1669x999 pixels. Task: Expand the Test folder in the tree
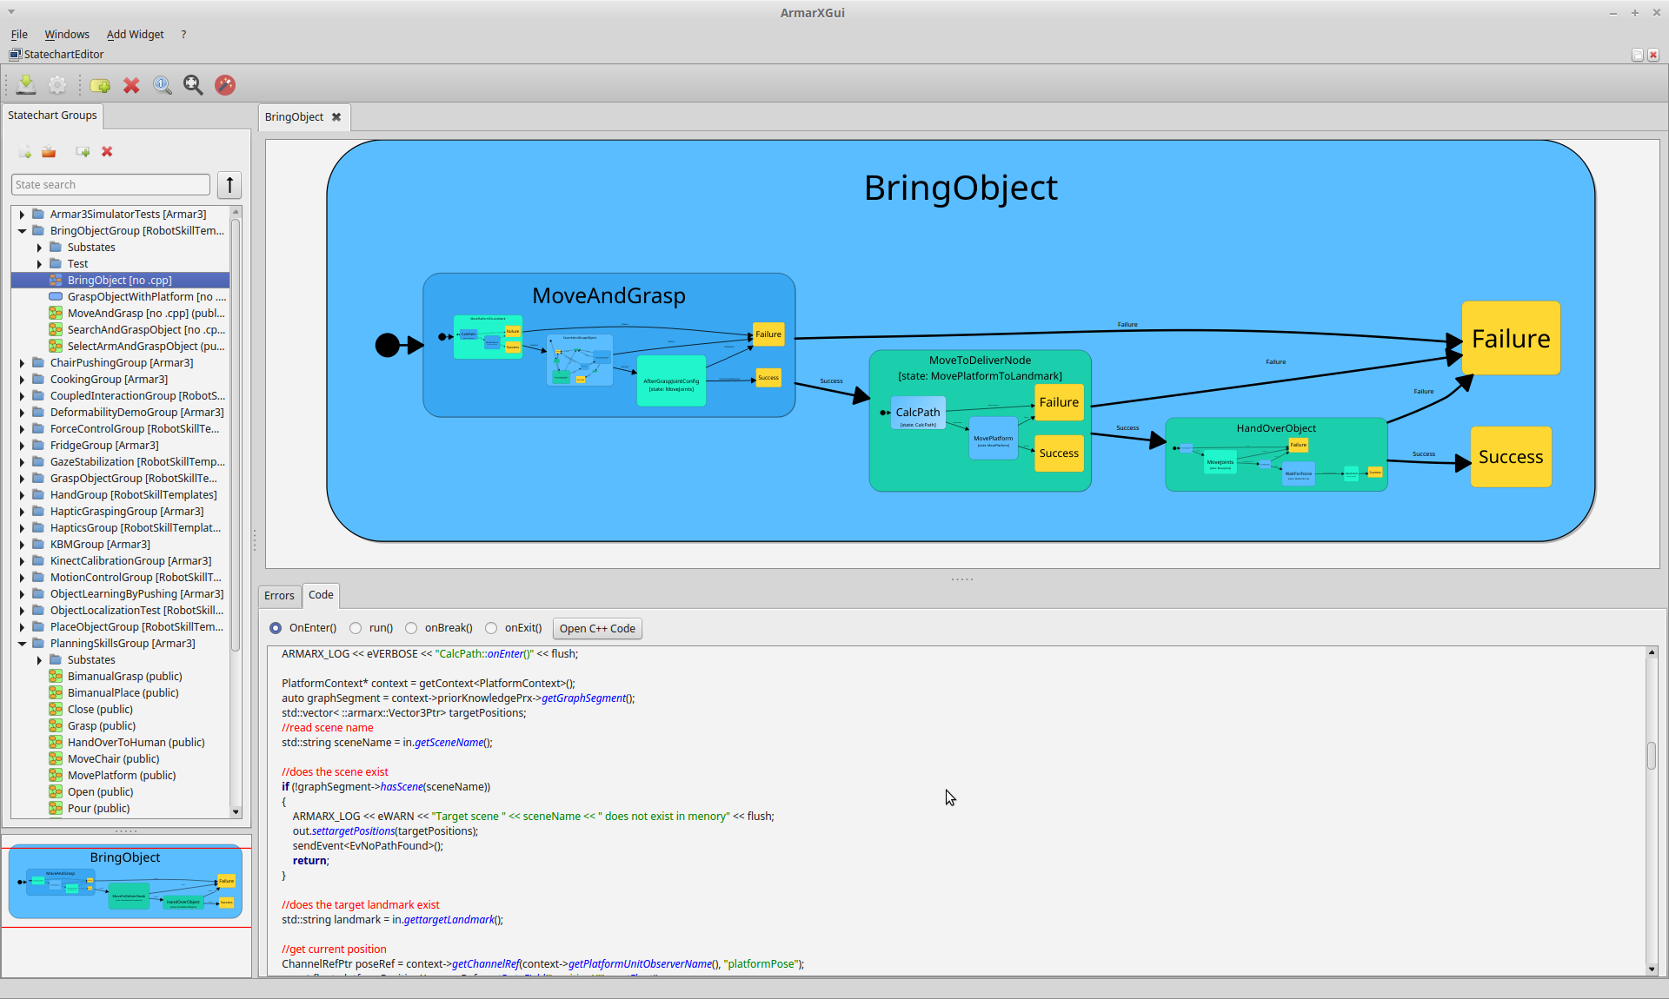(x=39, y=263)
